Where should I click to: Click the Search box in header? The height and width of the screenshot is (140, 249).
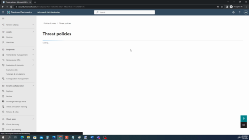point(124,12)
